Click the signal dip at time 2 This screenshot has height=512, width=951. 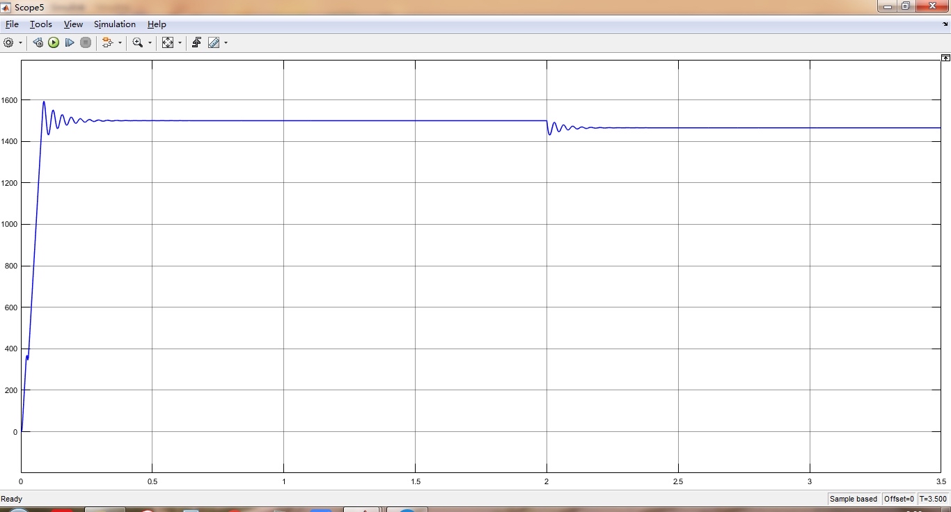pyautogui.click(x=549, y=134)
